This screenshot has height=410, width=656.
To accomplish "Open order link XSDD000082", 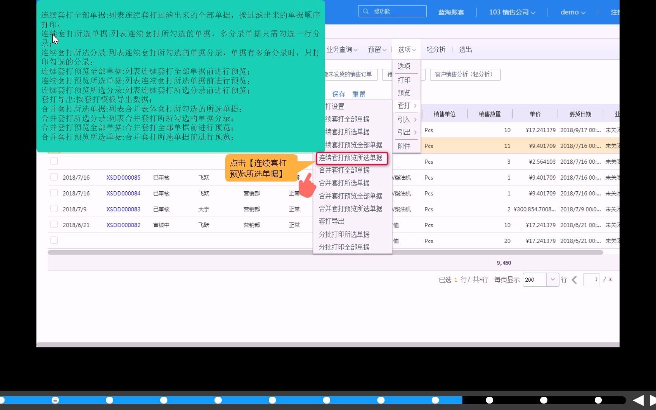I will 123,225.
